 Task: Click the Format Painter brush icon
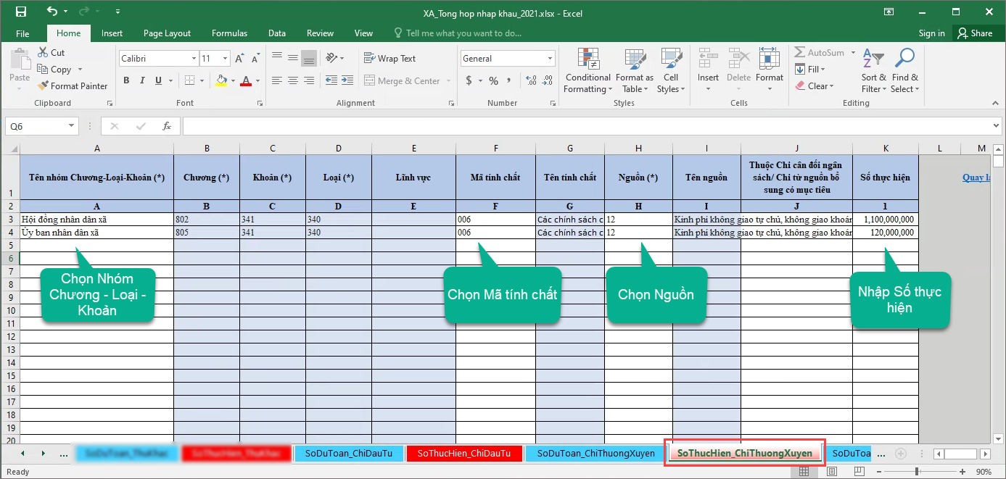[x=44, y=86]
